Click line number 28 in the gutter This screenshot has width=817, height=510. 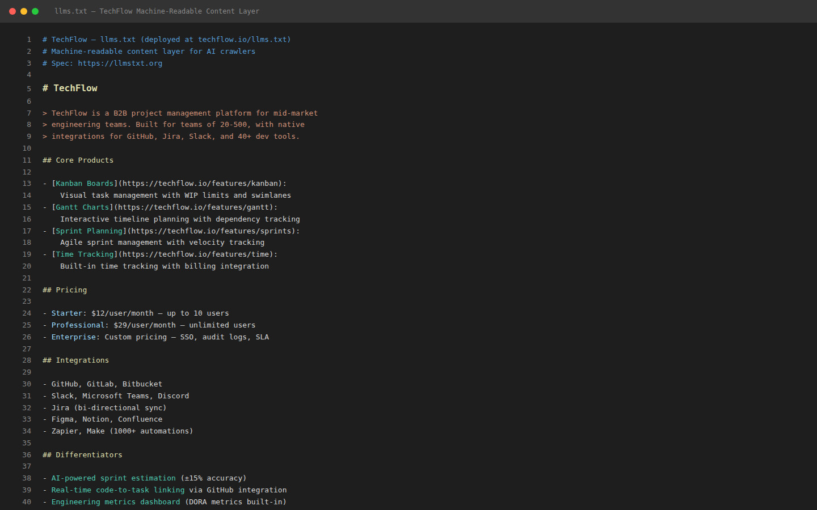tap(27, 360)
